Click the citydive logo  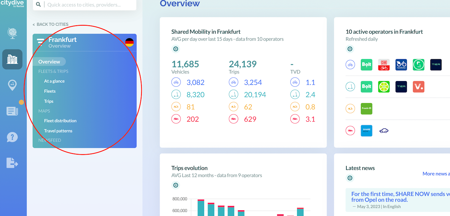13,3
